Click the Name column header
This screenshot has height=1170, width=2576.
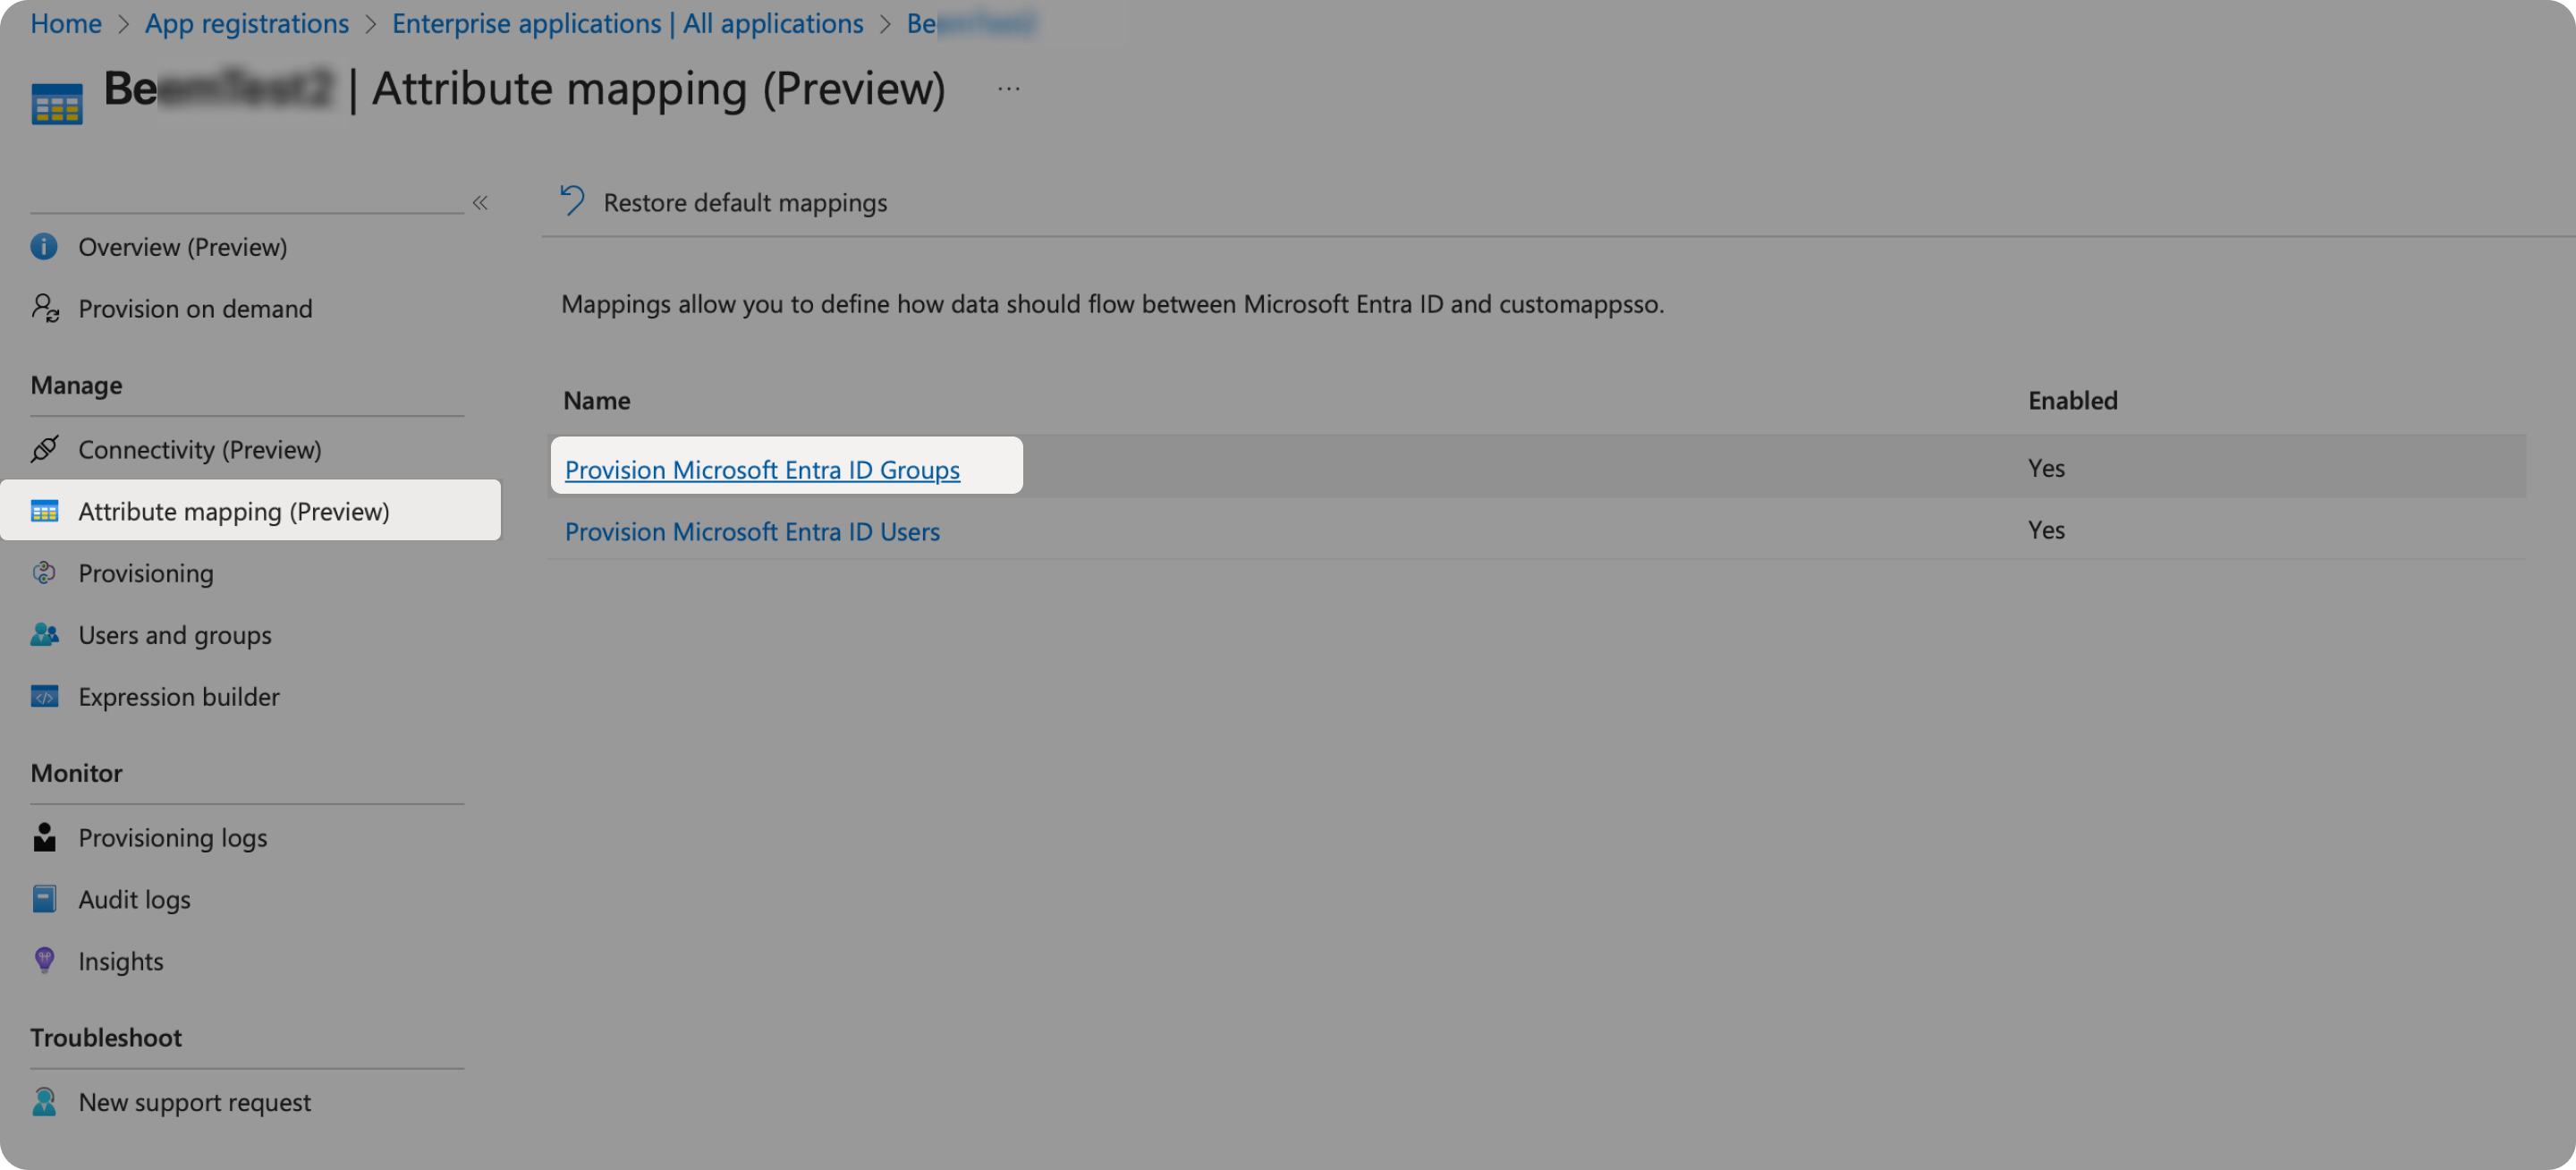pyautogui.click(x=597, y=400)
